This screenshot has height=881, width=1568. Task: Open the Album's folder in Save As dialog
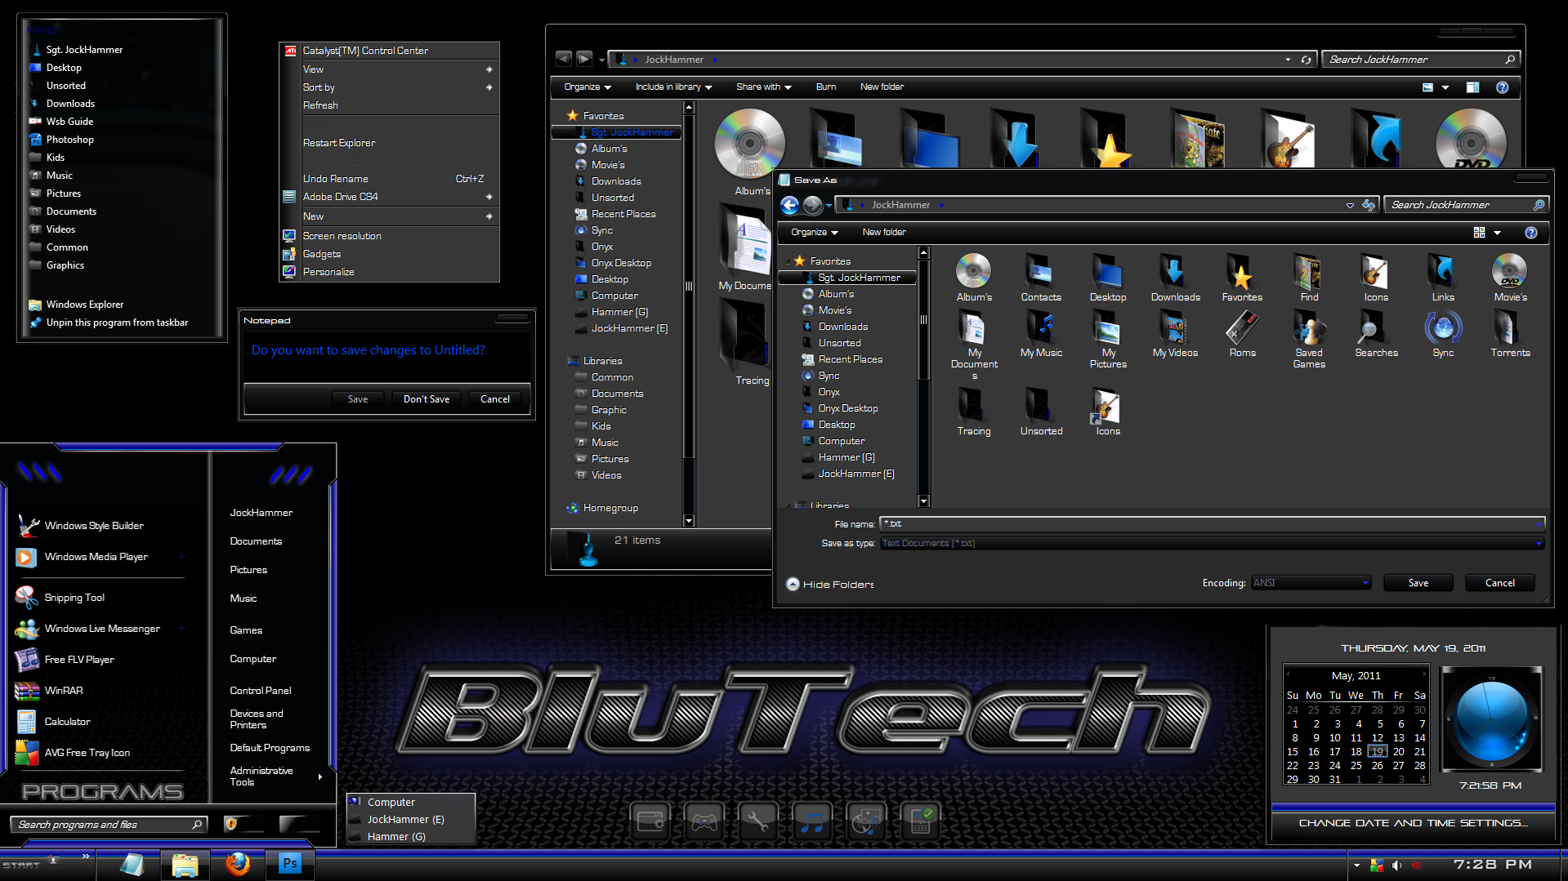tap(974, 278)
